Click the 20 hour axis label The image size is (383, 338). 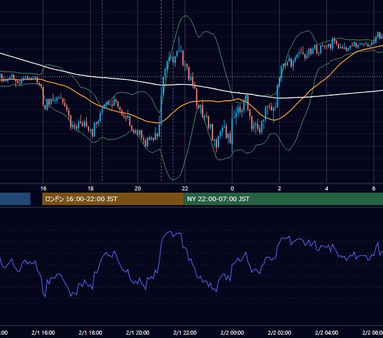pos(137,189)
